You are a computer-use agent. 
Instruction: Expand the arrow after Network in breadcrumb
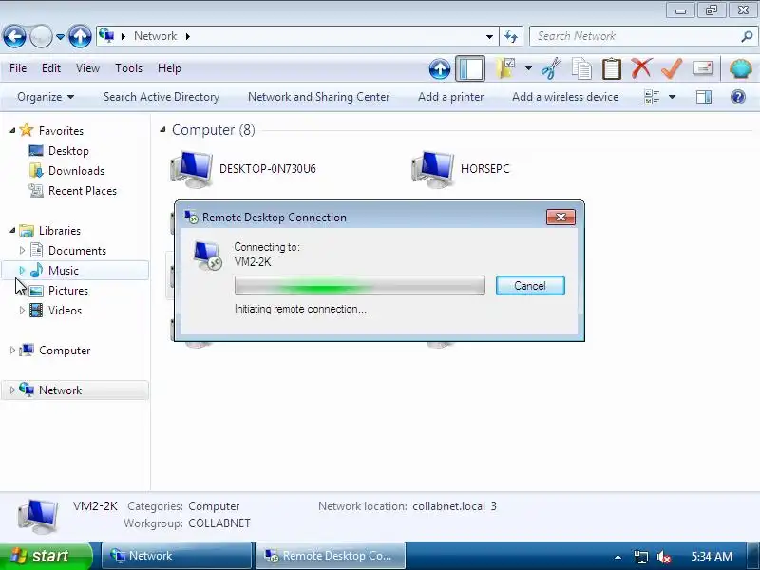coord(187,36)
